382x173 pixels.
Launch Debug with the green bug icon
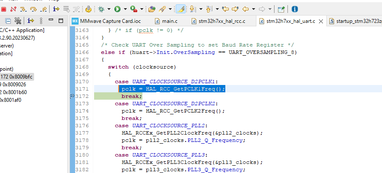point(101,9)
